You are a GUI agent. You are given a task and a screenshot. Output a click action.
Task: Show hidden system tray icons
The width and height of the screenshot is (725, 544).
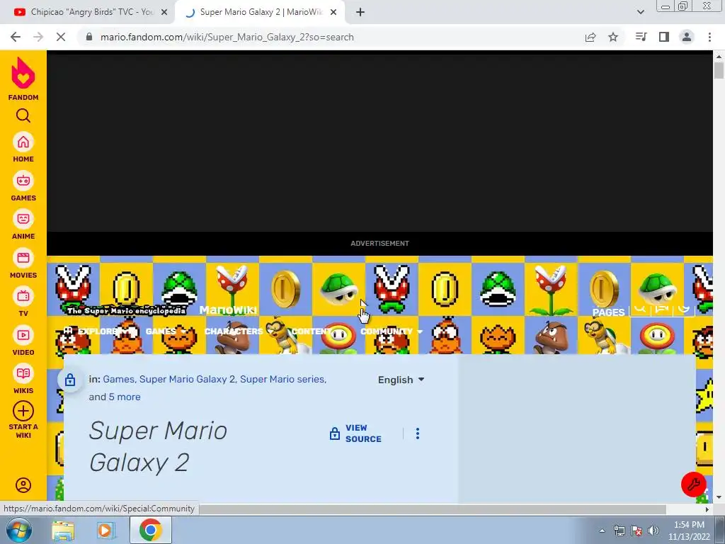point(602,531)
